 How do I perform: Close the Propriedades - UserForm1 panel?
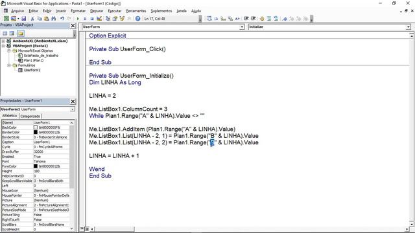[x=73, y=102]
